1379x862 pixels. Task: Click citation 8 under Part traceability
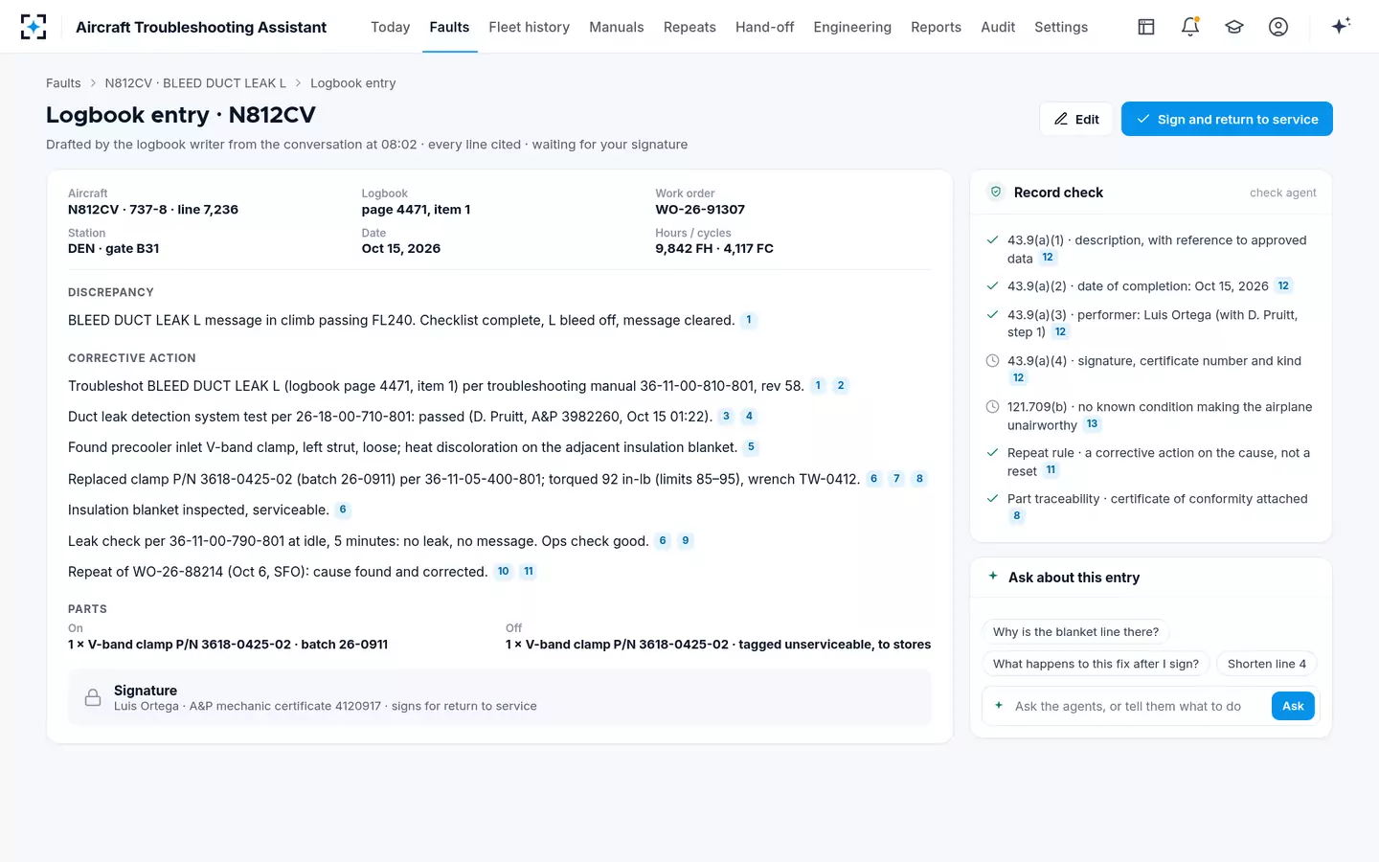click(1017, 516)
